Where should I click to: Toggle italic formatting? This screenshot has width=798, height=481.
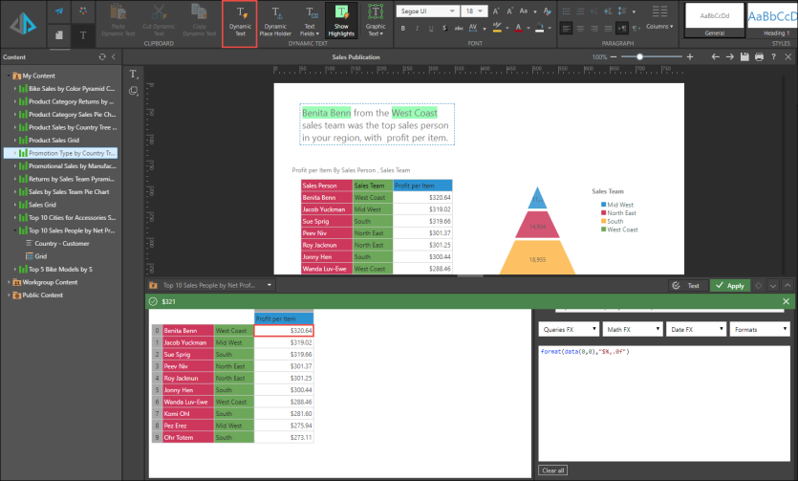pyautogui.click(x=417, y=28)
